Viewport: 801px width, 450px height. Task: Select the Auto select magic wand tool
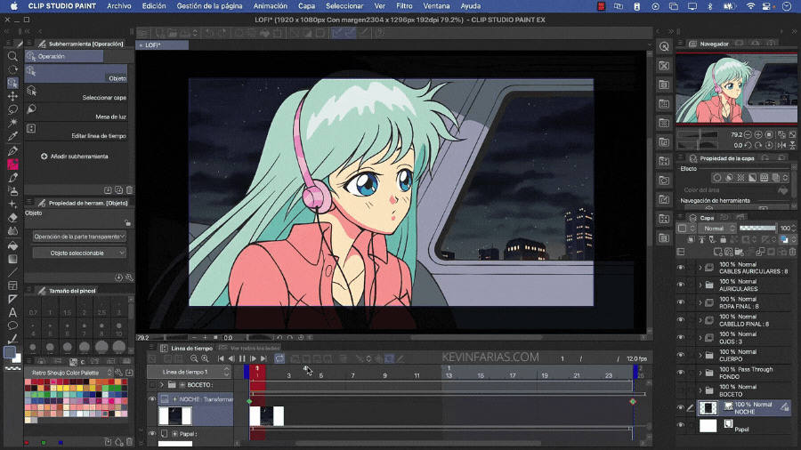[12, 123]
